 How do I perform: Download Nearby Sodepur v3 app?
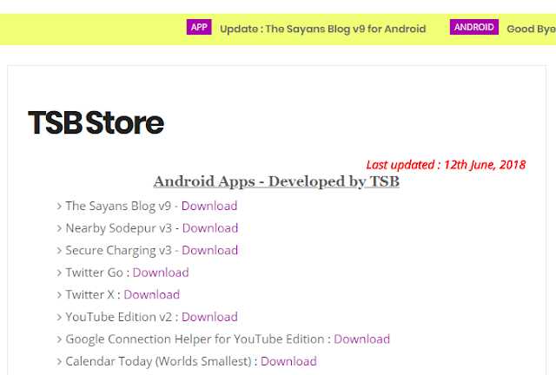point(210,228)
